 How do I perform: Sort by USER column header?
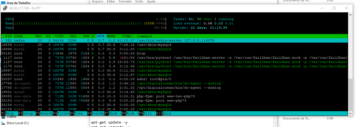click(x=18, y=36)
